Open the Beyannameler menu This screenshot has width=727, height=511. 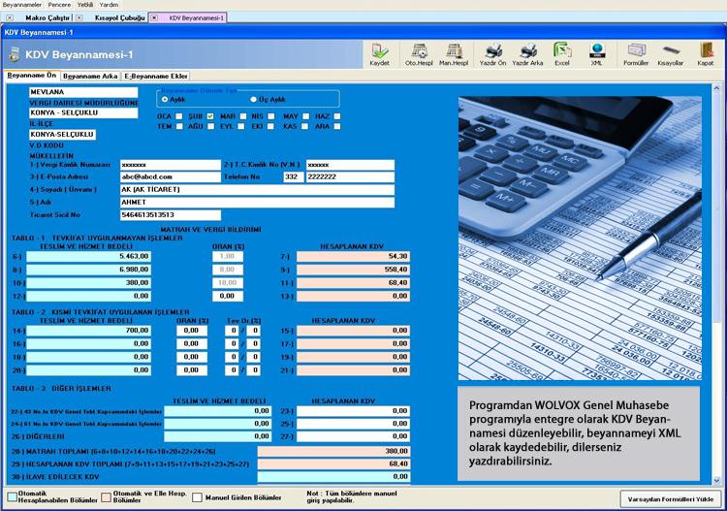(x=21, y=4)
